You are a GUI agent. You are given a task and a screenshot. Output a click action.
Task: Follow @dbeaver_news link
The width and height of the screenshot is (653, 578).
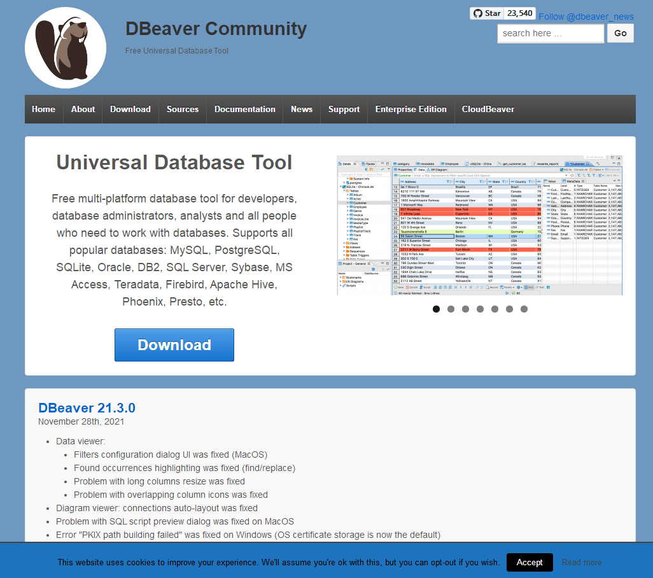[586, 17]
